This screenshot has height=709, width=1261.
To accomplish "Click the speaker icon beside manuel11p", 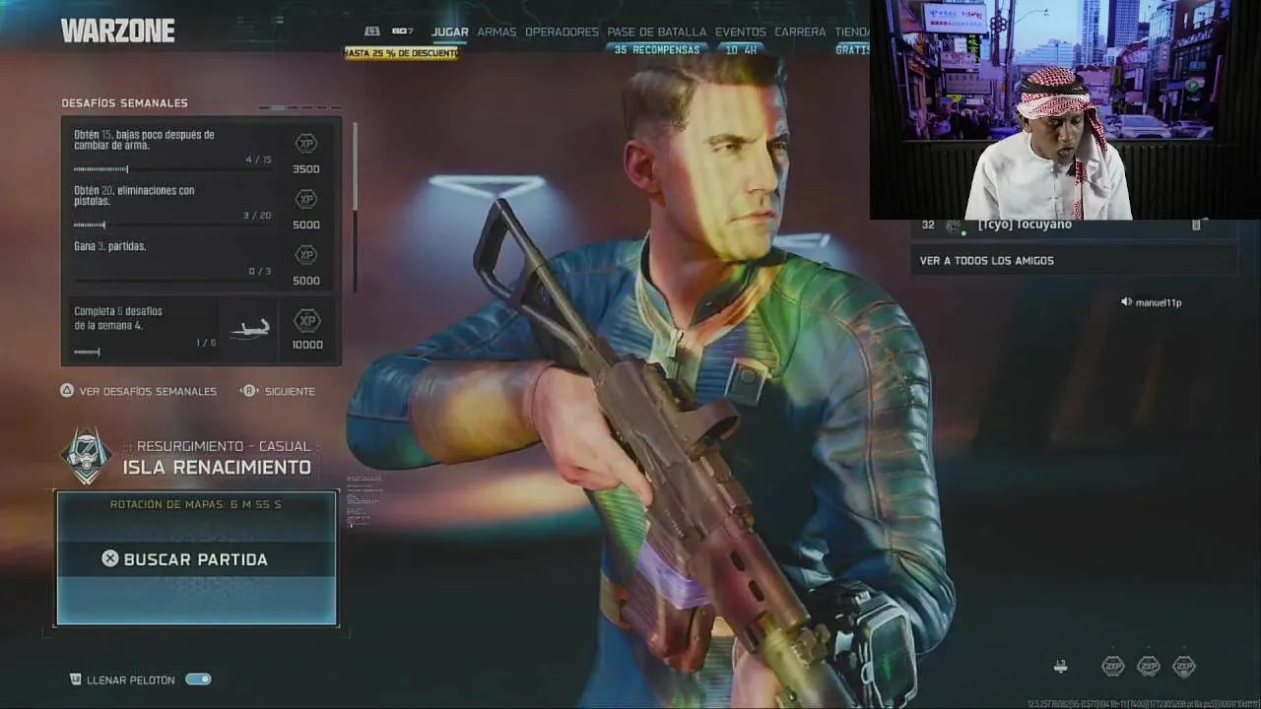I will (x=1126, y=302).
